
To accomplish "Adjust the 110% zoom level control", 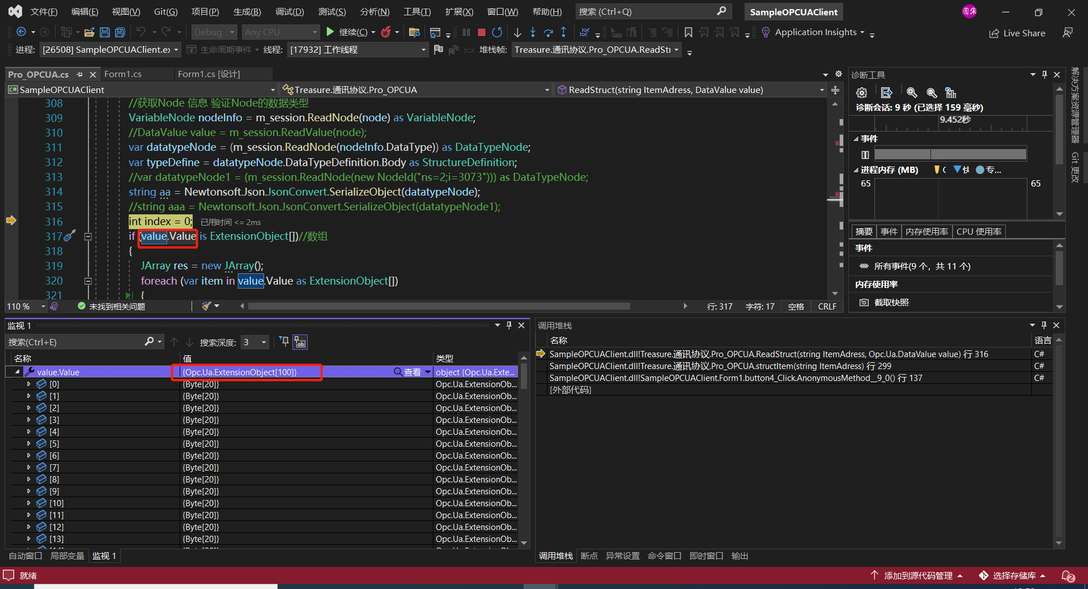I will point(25,306).
